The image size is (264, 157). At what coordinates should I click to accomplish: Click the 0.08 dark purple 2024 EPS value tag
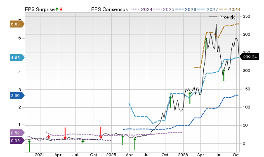click(x=17, y=141)
